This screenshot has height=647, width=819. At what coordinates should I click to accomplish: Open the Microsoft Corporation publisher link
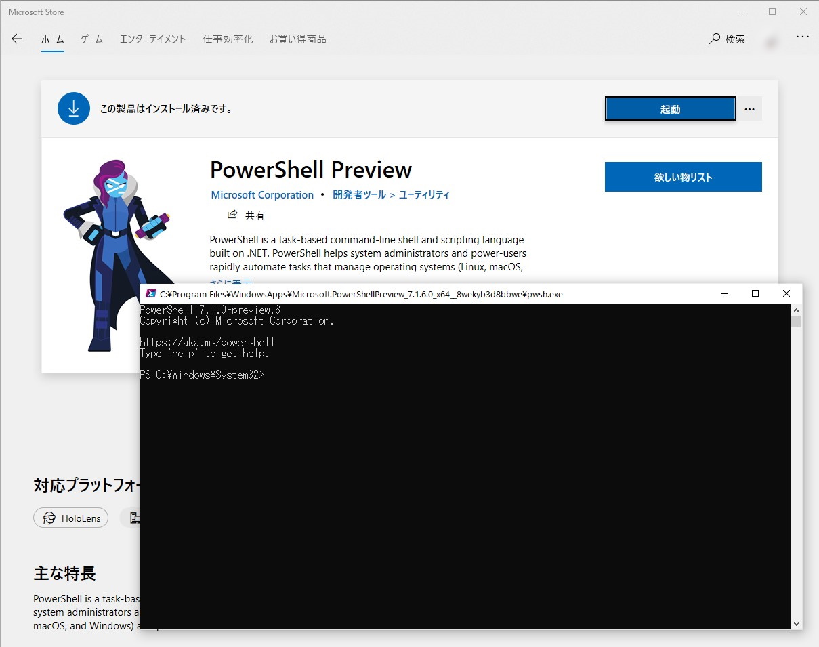pos(262,194)
